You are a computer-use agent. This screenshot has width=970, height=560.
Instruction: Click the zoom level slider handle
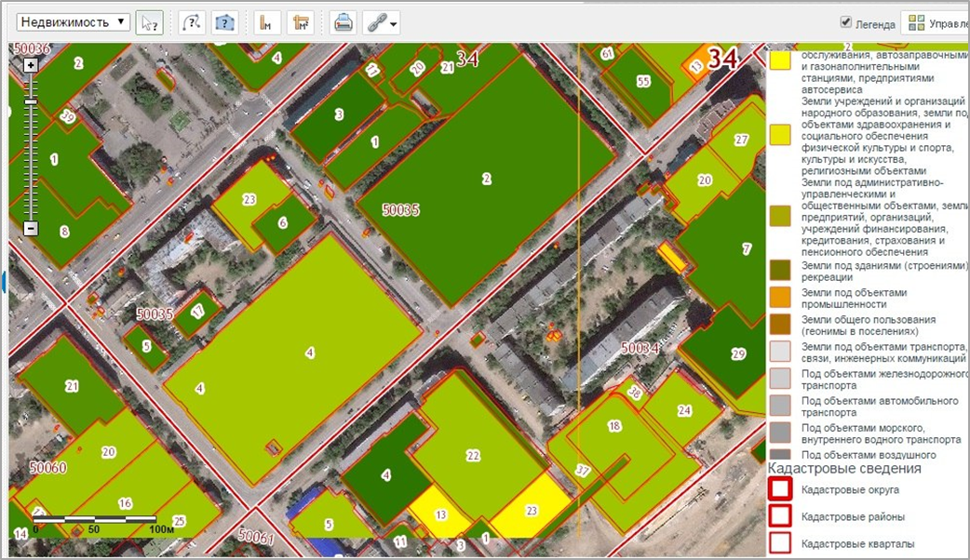(31, 101)
